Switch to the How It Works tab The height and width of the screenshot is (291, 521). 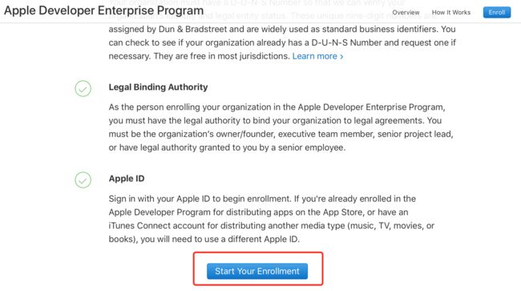coord(451,12)
